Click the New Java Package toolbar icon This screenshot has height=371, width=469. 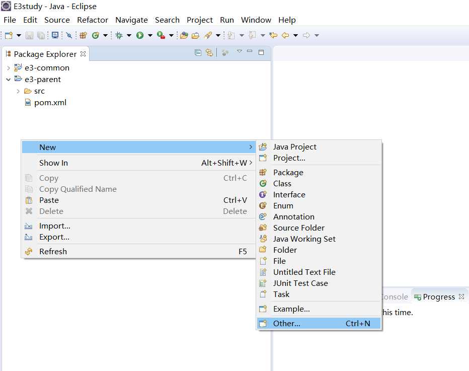point(83,35)
